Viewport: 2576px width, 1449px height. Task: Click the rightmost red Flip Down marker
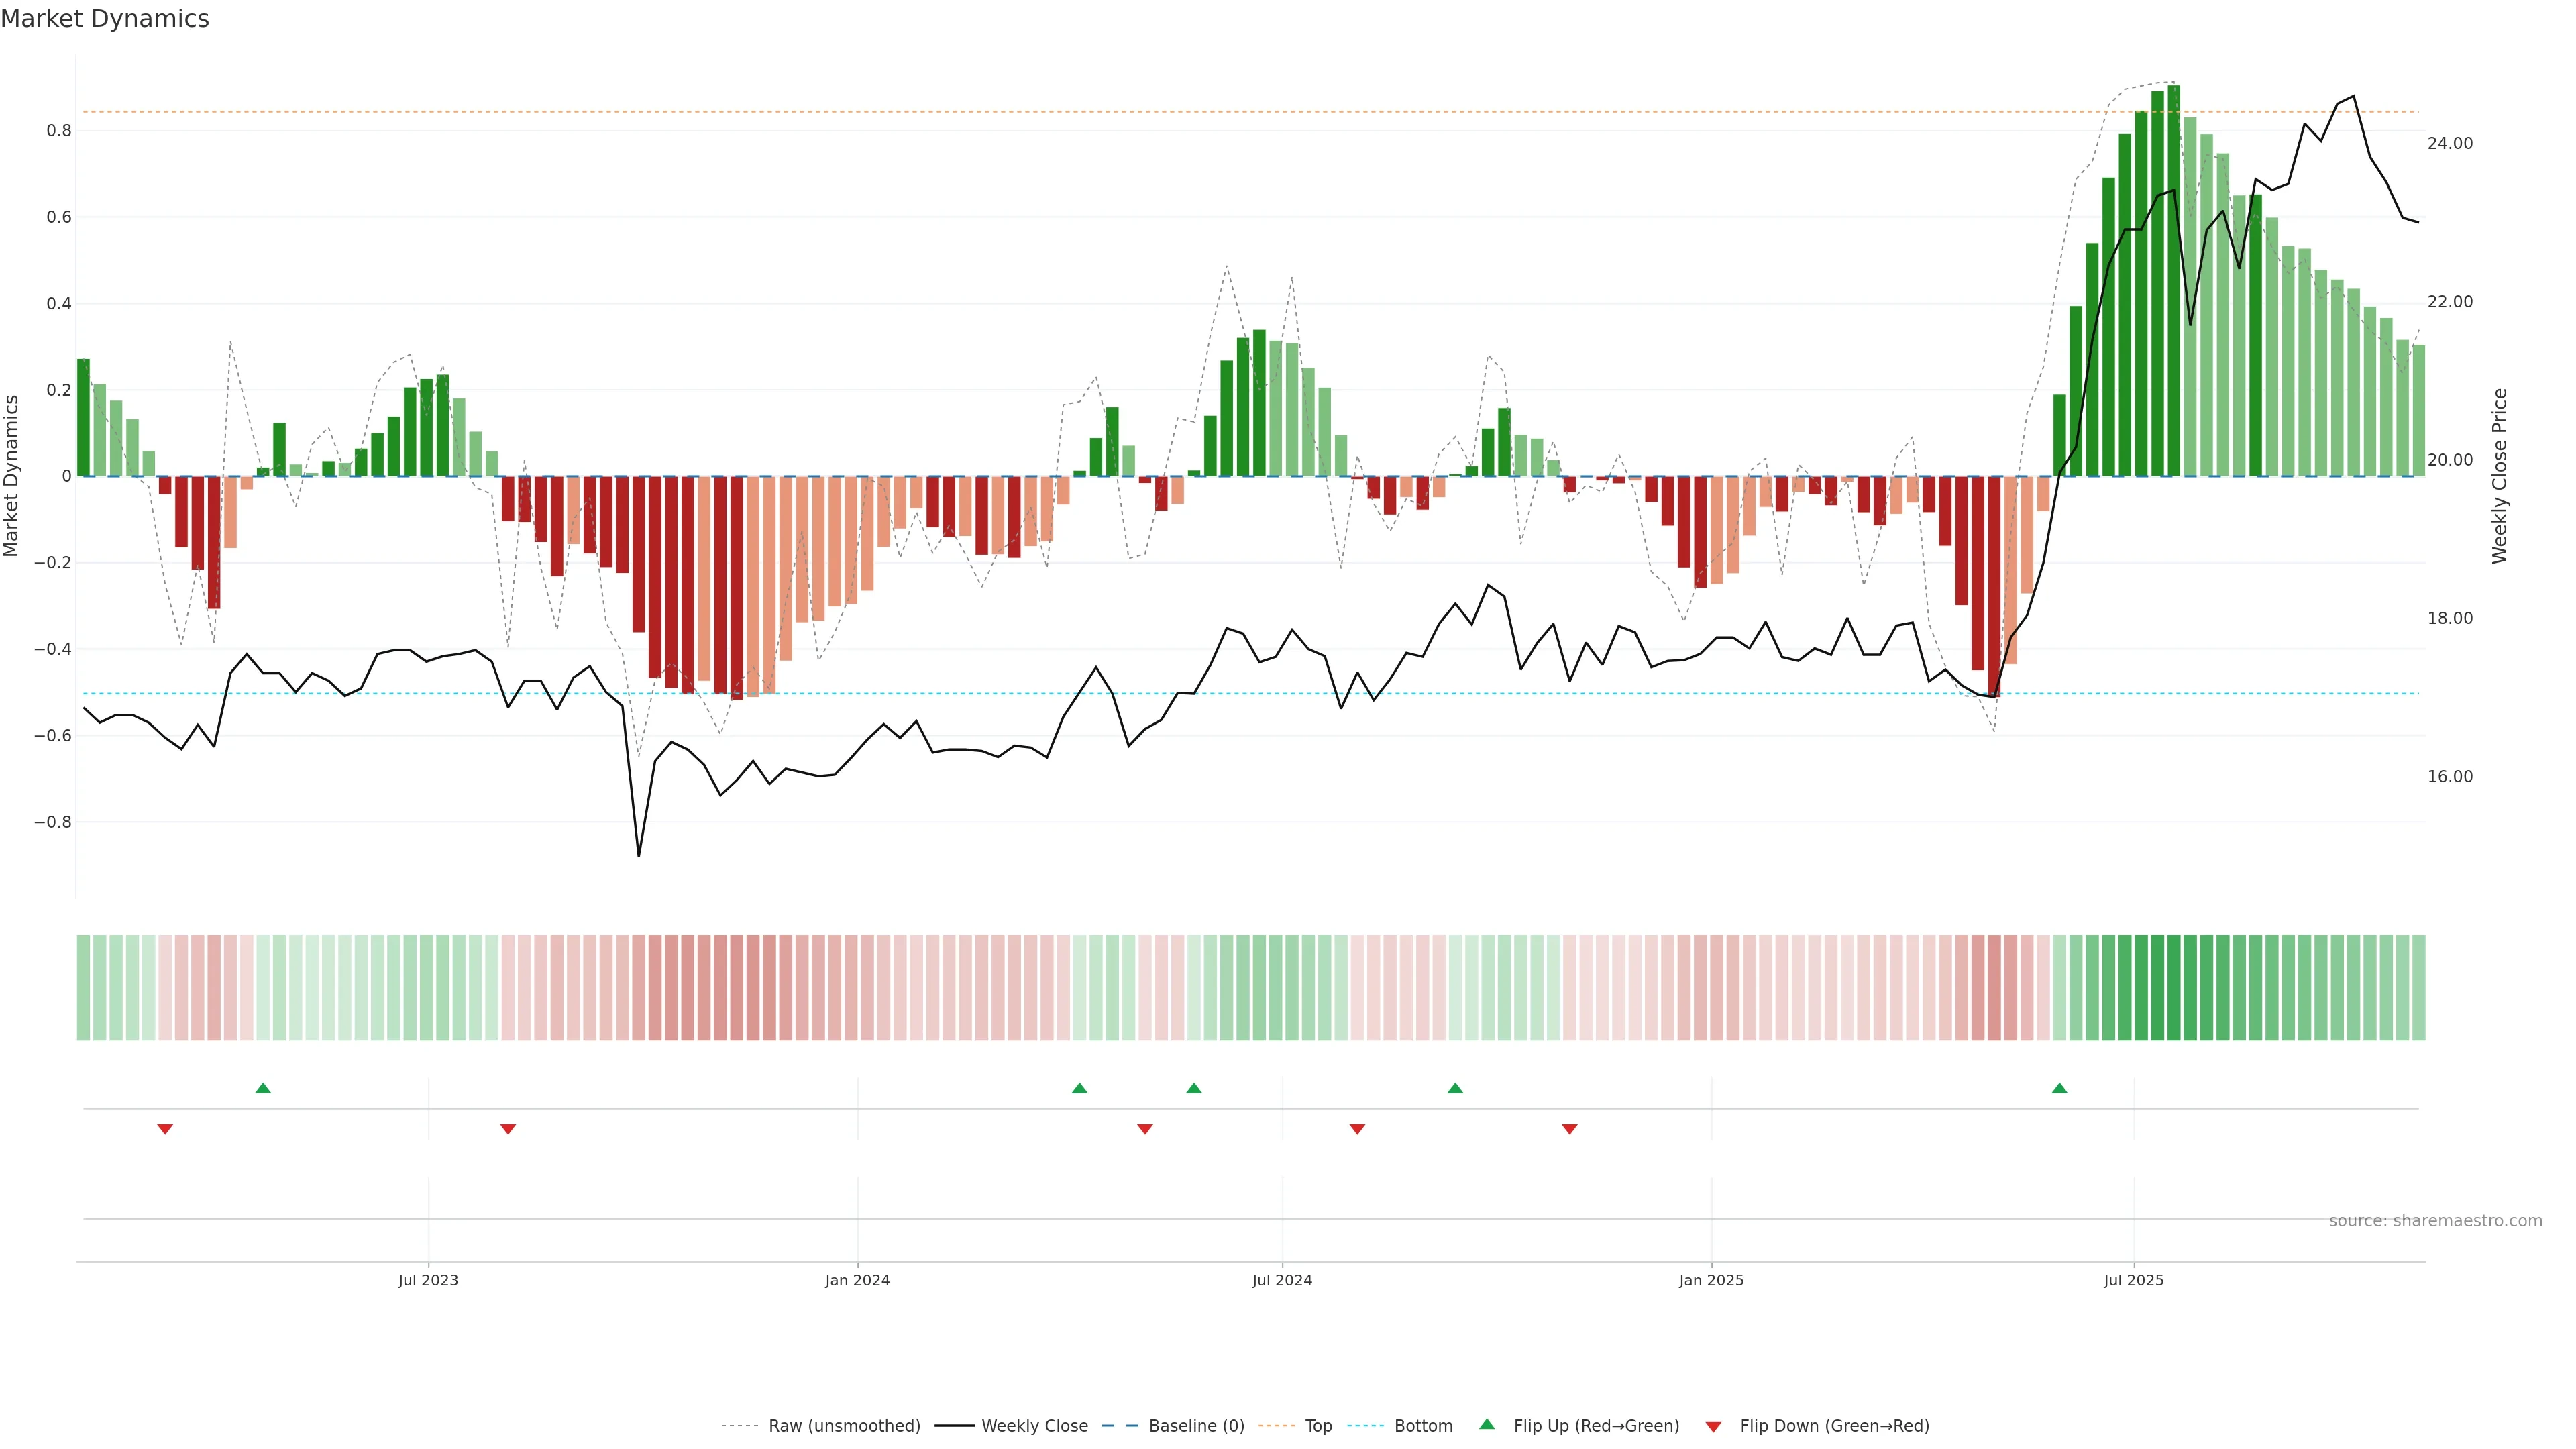[x=1569, y=1129]
